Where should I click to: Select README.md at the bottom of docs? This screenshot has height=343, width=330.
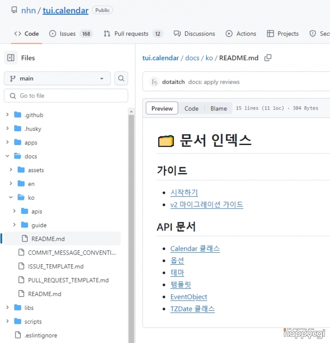pos(44,294)
